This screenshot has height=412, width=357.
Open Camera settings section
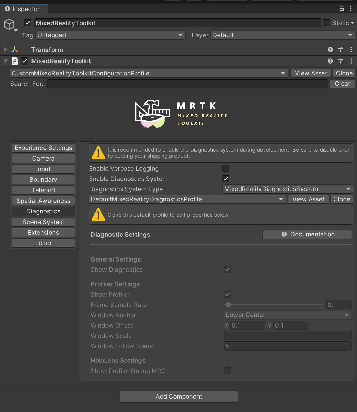coord(43,159)
